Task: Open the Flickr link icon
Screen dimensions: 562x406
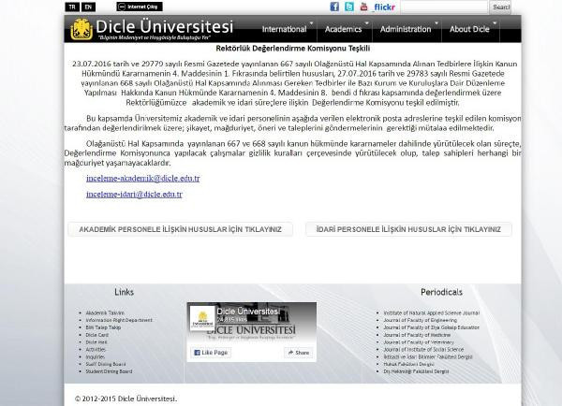Action: click(386, 7)
